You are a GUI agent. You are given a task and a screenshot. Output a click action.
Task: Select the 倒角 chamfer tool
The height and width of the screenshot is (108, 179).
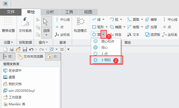click(x=134, y=27)
